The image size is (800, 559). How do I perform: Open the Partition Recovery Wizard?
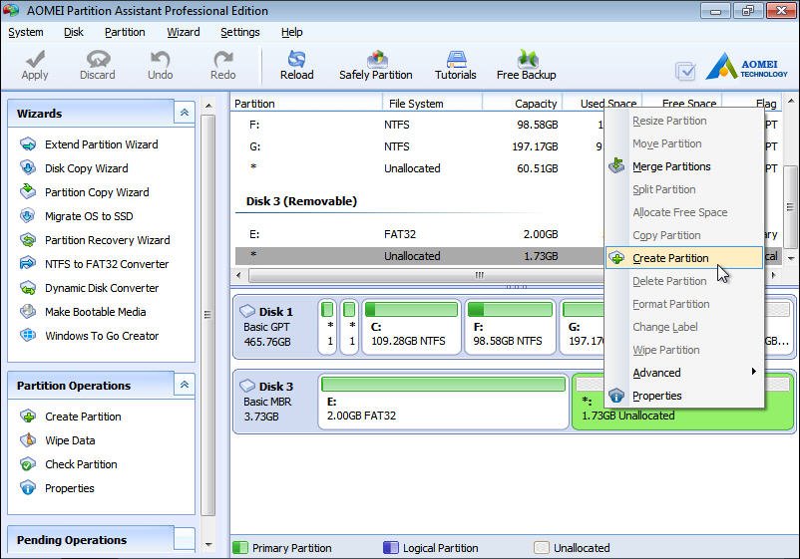[108, 240]
